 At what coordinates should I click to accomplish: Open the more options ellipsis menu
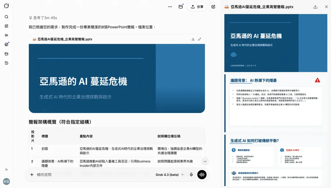tap(170, 7)
